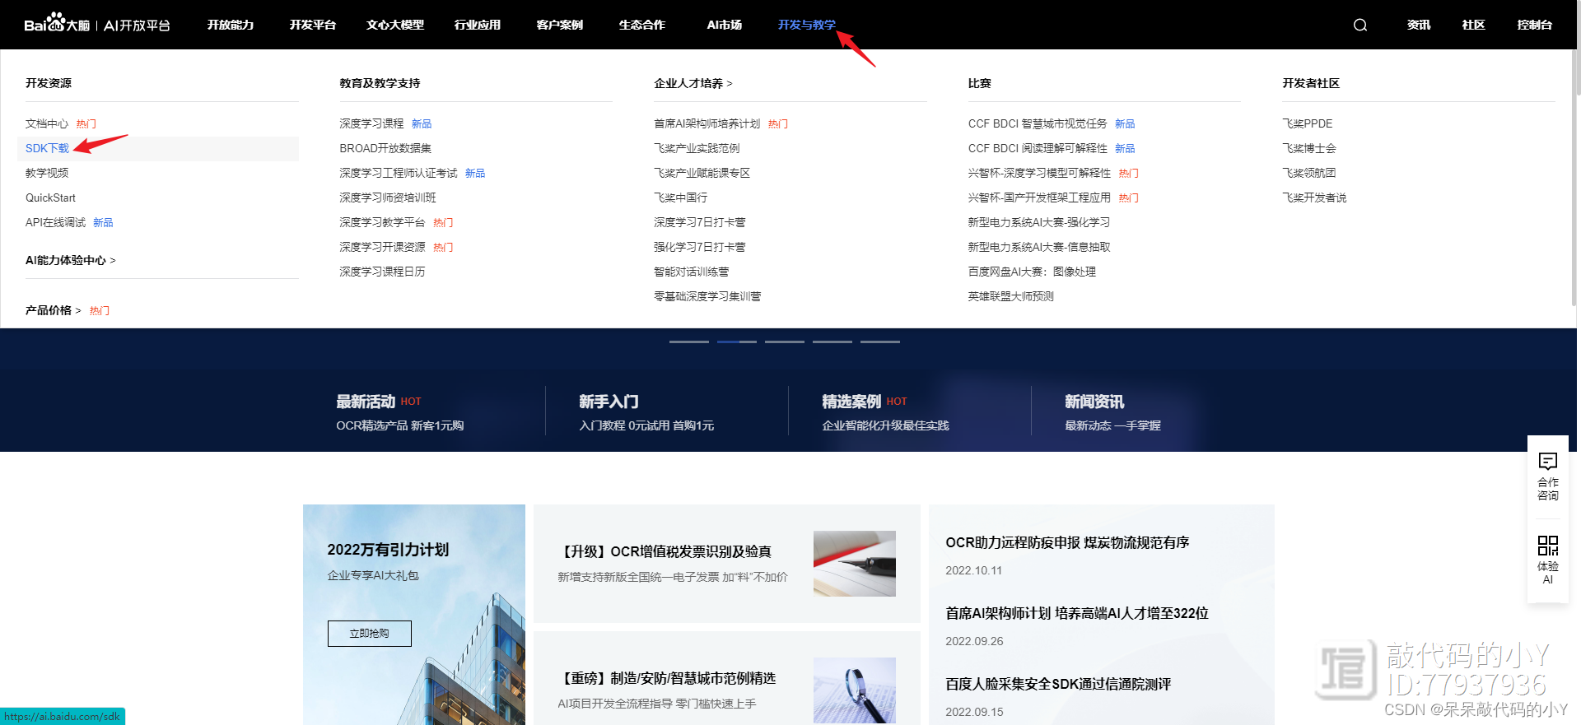Open CCF BDCI 智慧城市视觉任务 link
The image size is (1581, 725).
[1038, 123]
